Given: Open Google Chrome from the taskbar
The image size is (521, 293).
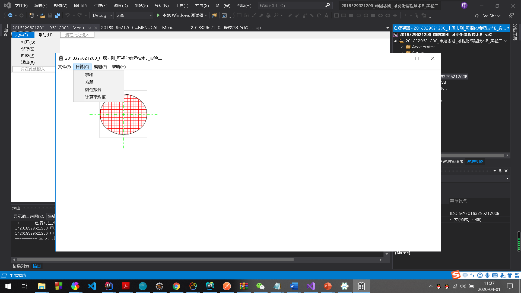Looking at the screenshot, I should pyautogui.click(x=176, y=286).
